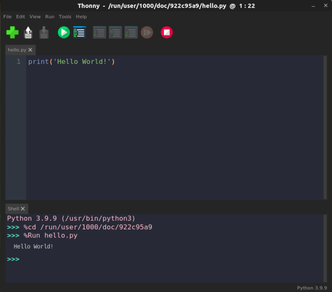This screenshot has width=332, height=292.
Task: Open the File menu
Action: point(7,16)
